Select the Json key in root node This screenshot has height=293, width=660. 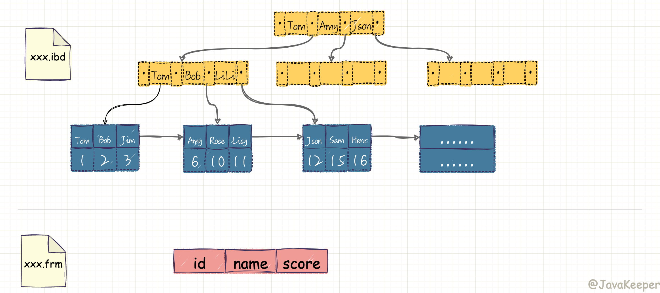[361, 25]
